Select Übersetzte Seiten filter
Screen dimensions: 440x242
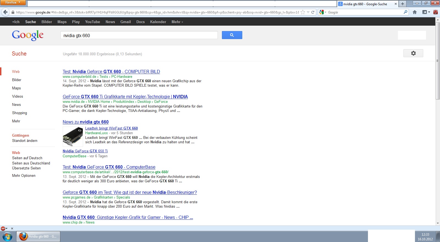click(x=26, y=168)
